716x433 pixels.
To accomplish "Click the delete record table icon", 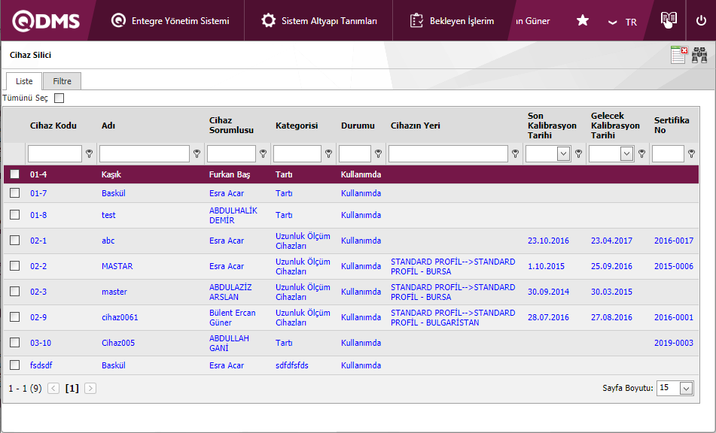I will (x=678, y=55).
